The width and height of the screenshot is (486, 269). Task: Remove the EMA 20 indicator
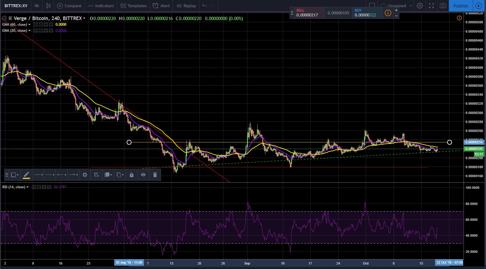coord(51,31)
